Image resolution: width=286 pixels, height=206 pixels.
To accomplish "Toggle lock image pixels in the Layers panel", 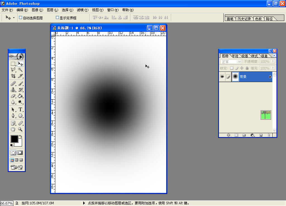I will (x=237, y=68).
